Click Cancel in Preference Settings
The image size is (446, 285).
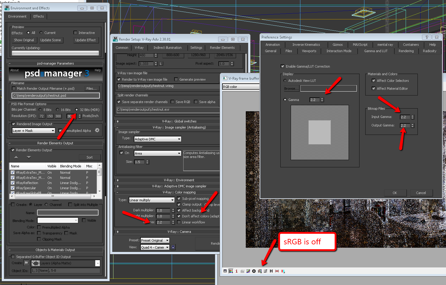coord(421,193)
